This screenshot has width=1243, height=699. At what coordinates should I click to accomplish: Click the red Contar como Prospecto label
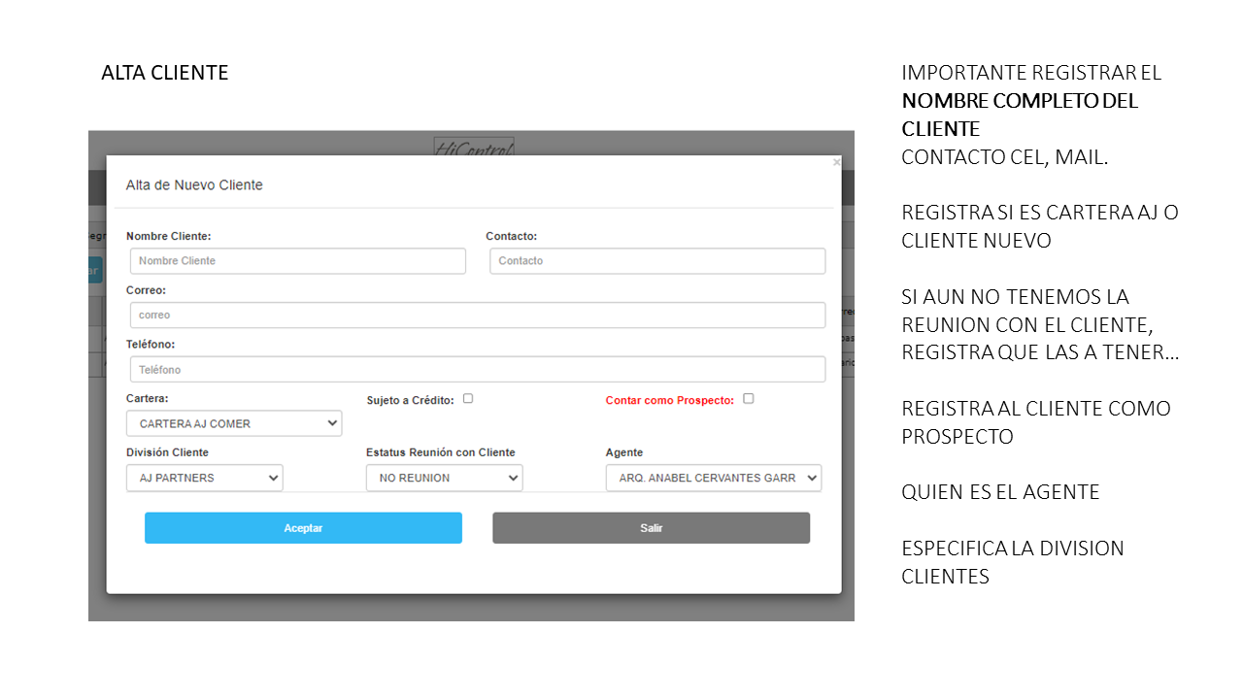pos(669,400)
